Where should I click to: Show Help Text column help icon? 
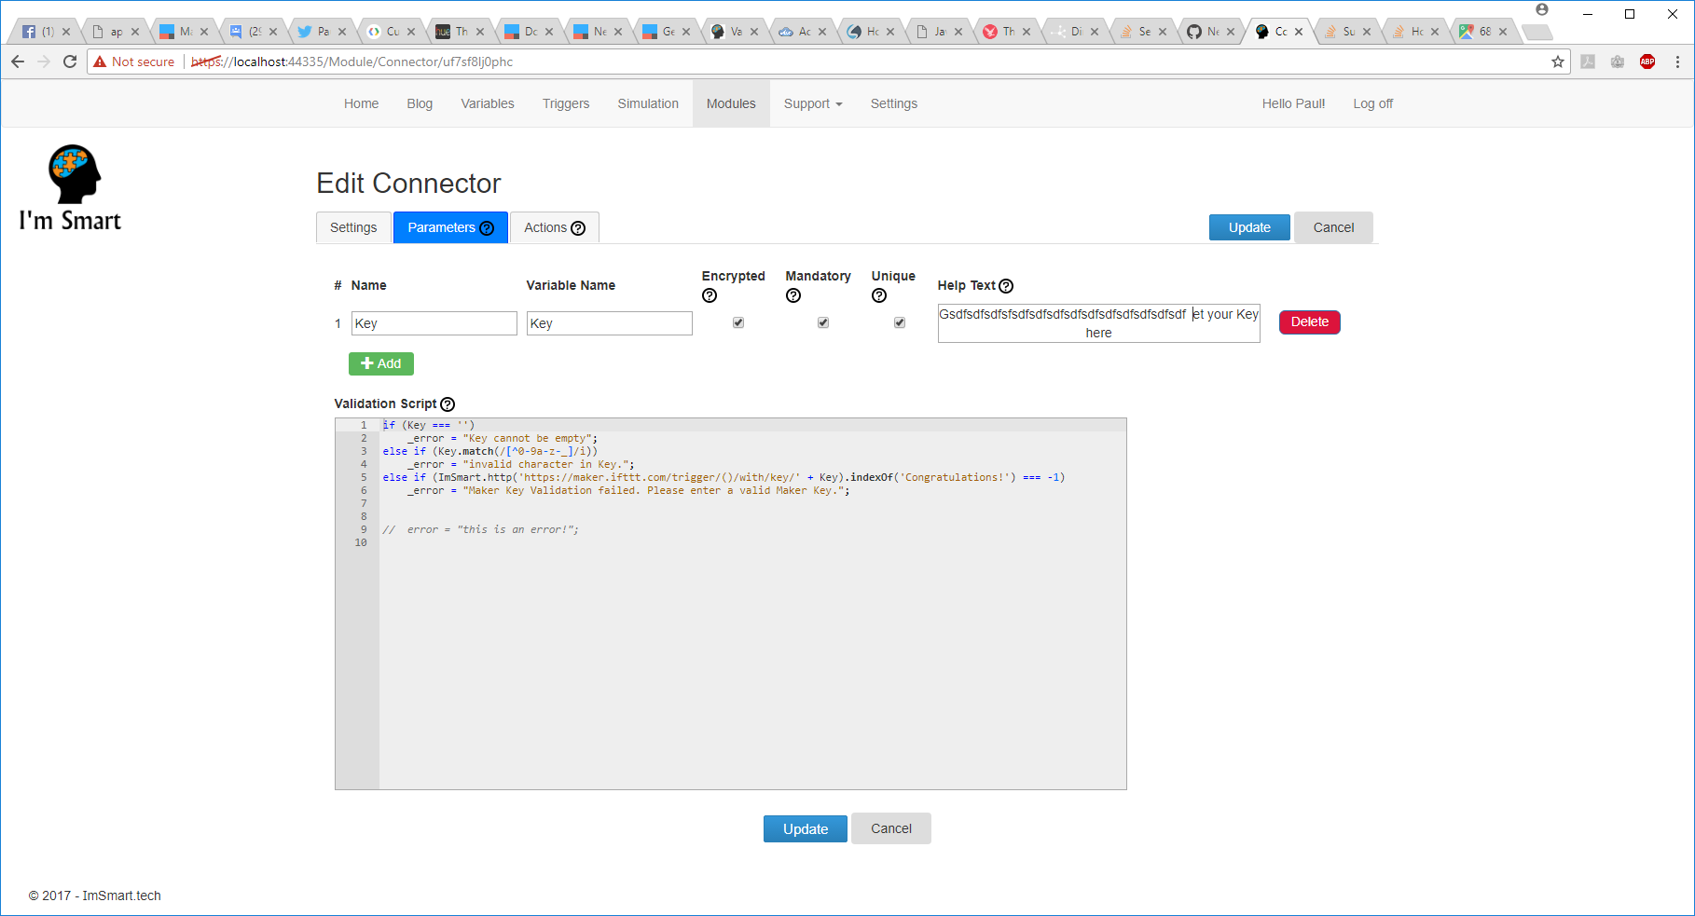click(x=1006, y=286)
